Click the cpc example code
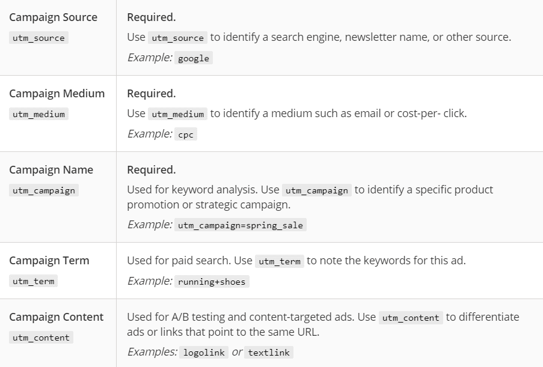The width and height of the screenshot is (543, 367). coord(186,135)
